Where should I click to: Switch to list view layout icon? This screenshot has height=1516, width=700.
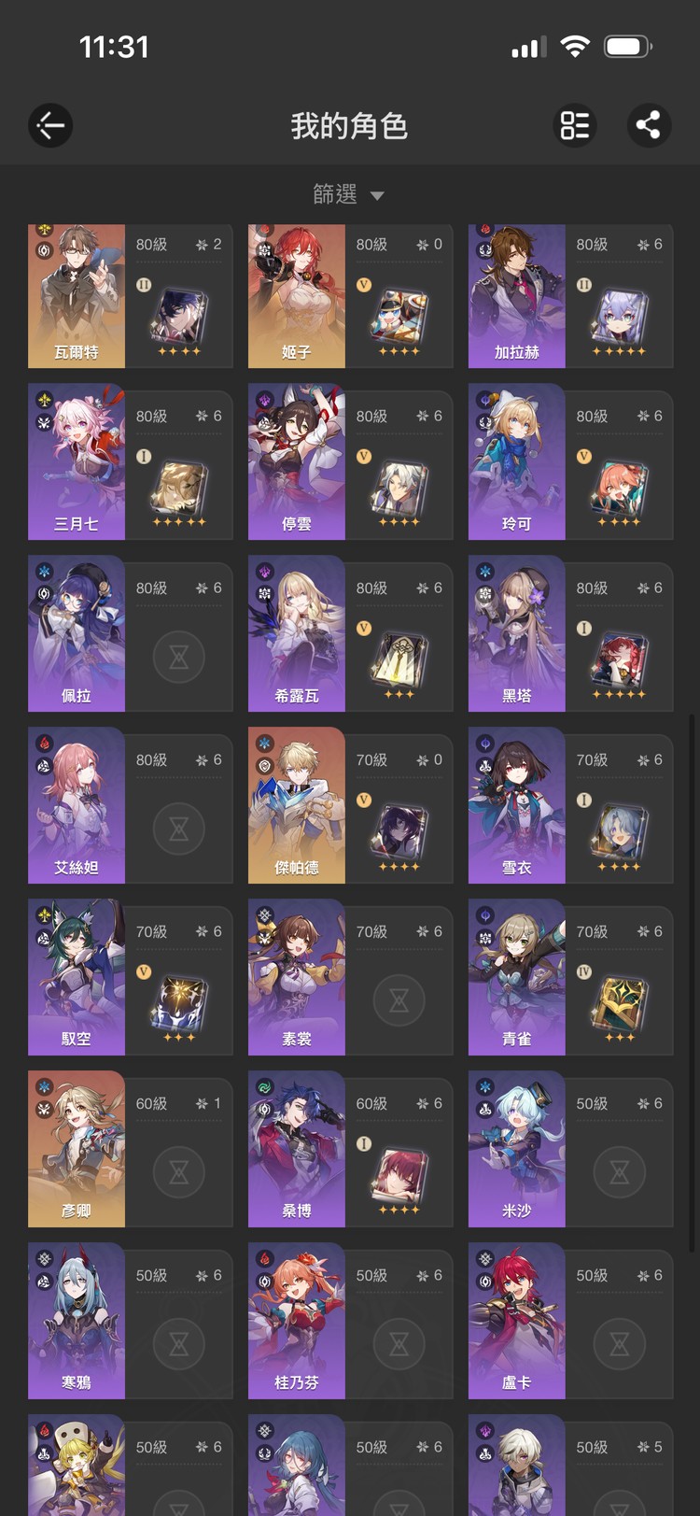pyautogui.click(x=575, y=125)
